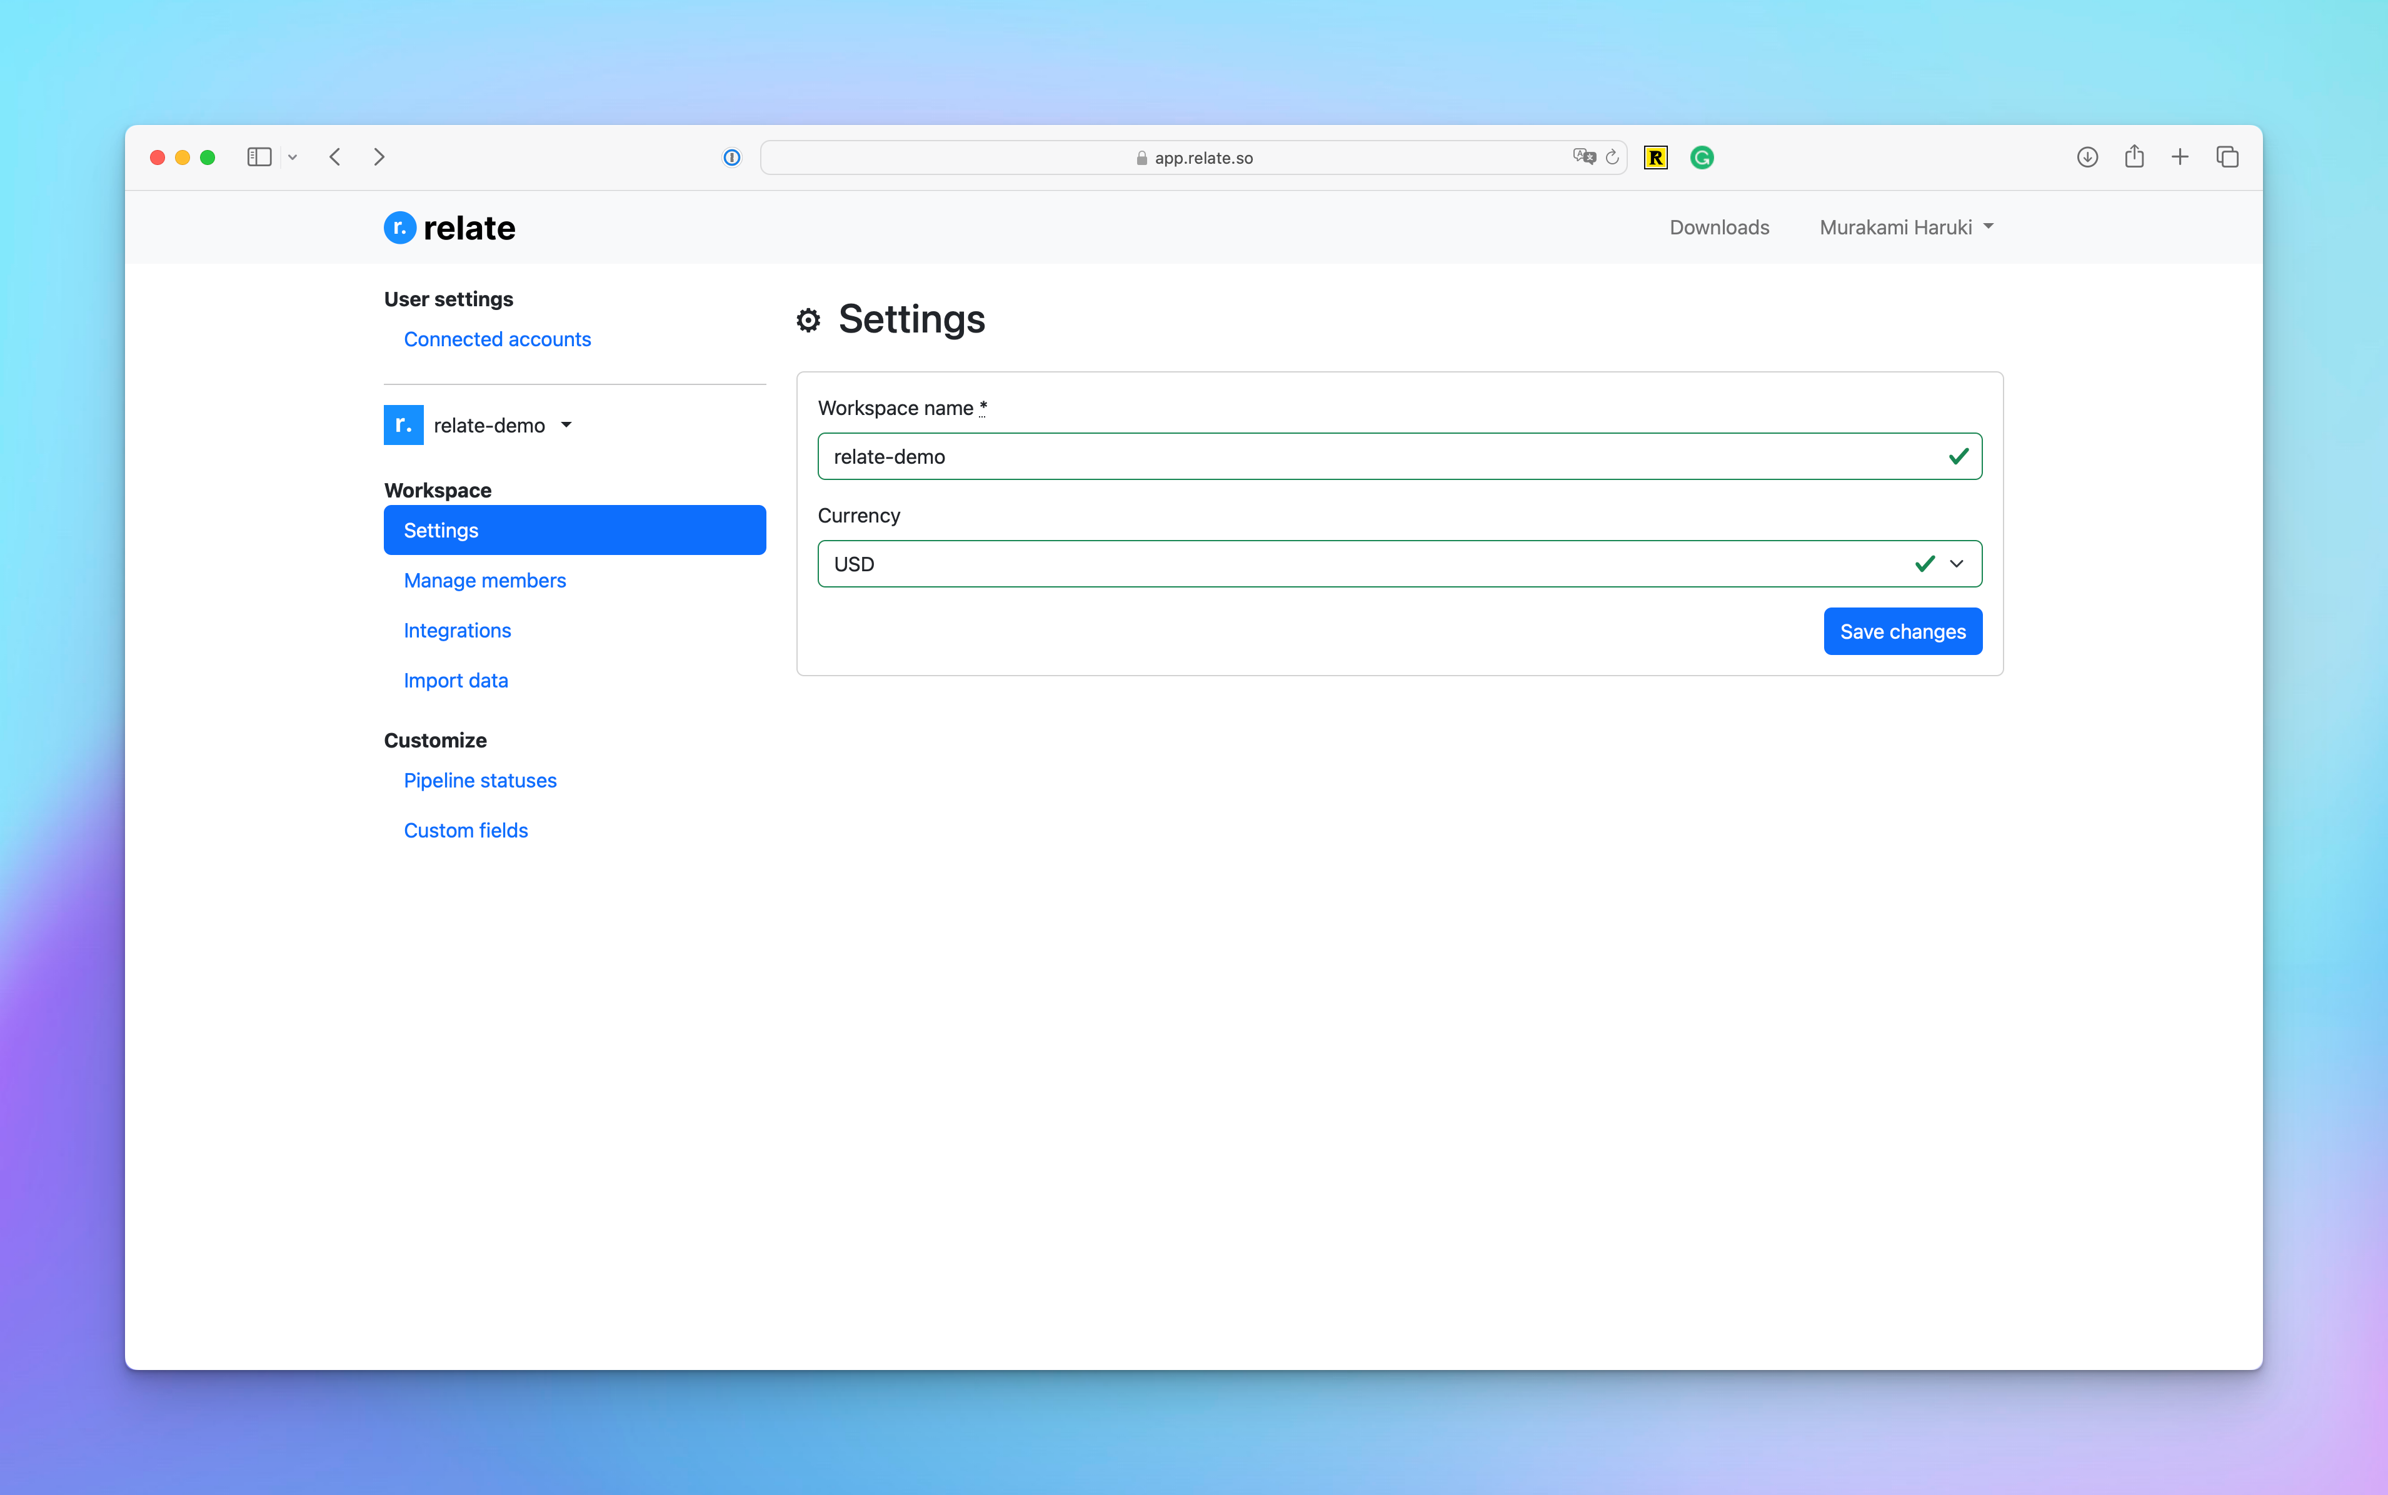The image size is (2388, 1495).
Task: Open the yellow R browser extension
Action: 1655,157
